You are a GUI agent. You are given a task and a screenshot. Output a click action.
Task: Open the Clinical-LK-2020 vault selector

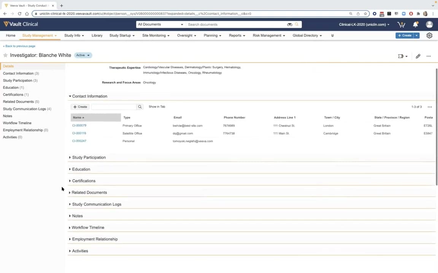coord(364,25)
